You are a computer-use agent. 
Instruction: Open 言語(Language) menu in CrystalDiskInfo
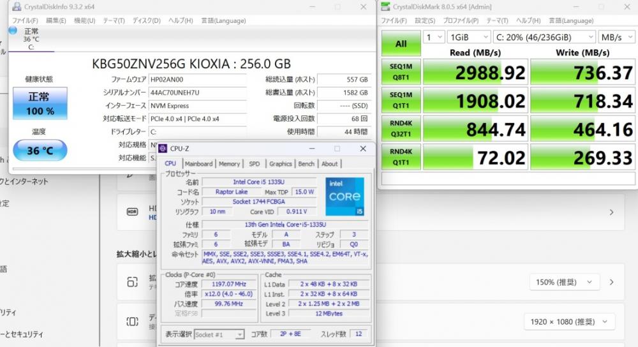coord(223,20)
